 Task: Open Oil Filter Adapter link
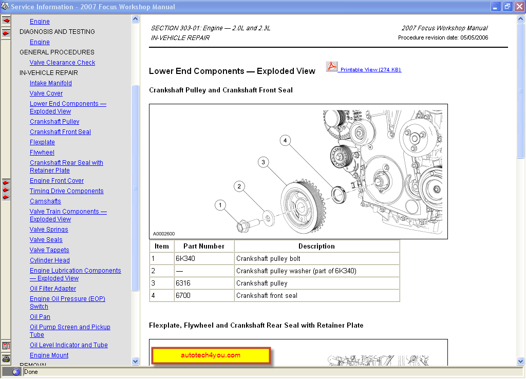[x=53, y=289]
